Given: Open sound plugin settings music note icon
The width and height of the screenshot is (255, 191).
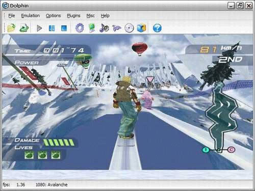Looking at the screenshot, I should [x=104, y=28].
